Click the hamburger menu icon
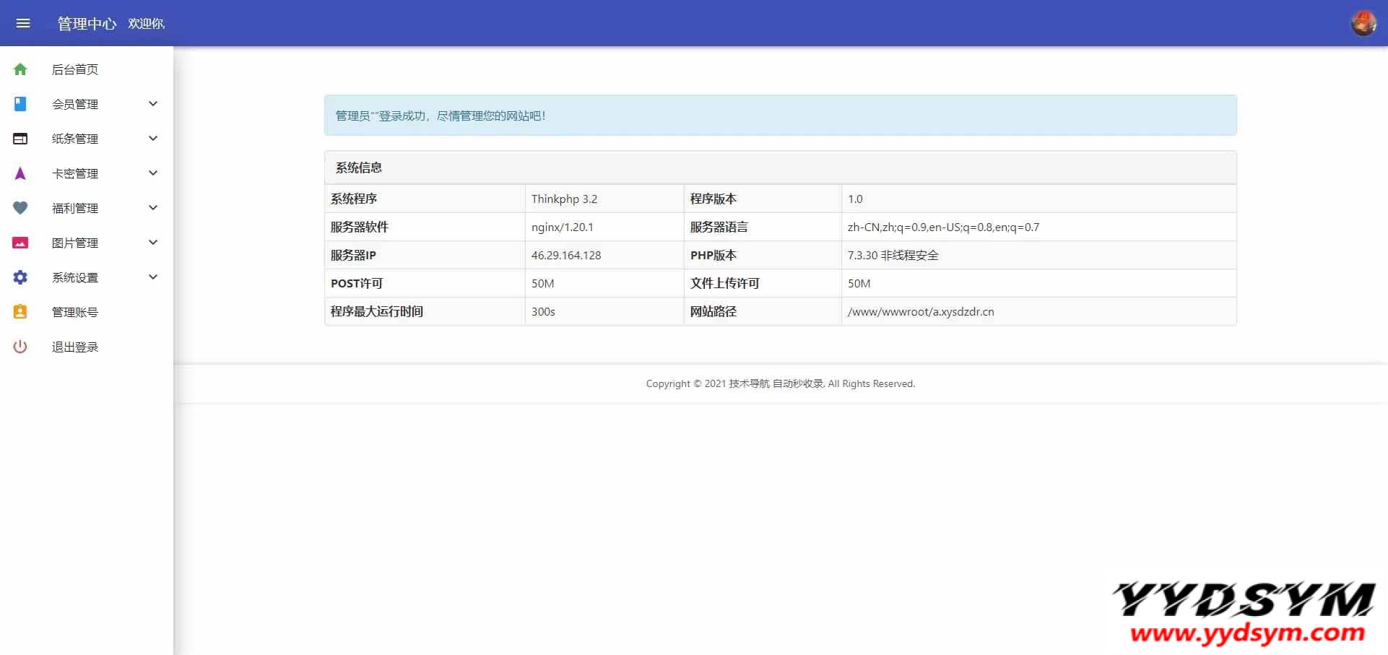This screenshot has height=655, width=1388. [x=23, y=23]
